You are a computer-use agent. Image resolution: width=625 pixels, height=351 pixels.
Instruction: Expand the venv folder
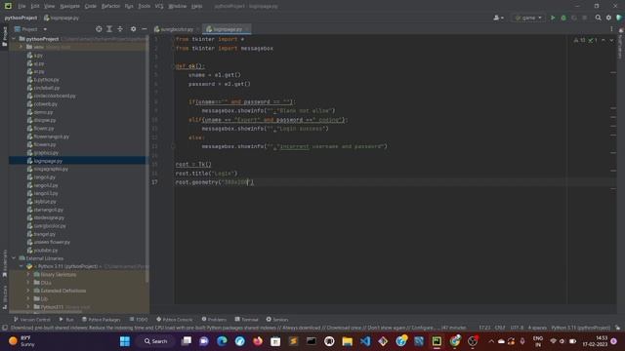tap(21, 47)
